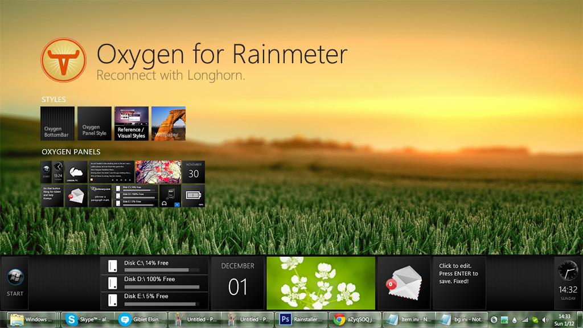The width and height of the screenshot is (583, 328).
Task: Check the envelope panel showing 14 new messages
Action: [x=76, y=196]
